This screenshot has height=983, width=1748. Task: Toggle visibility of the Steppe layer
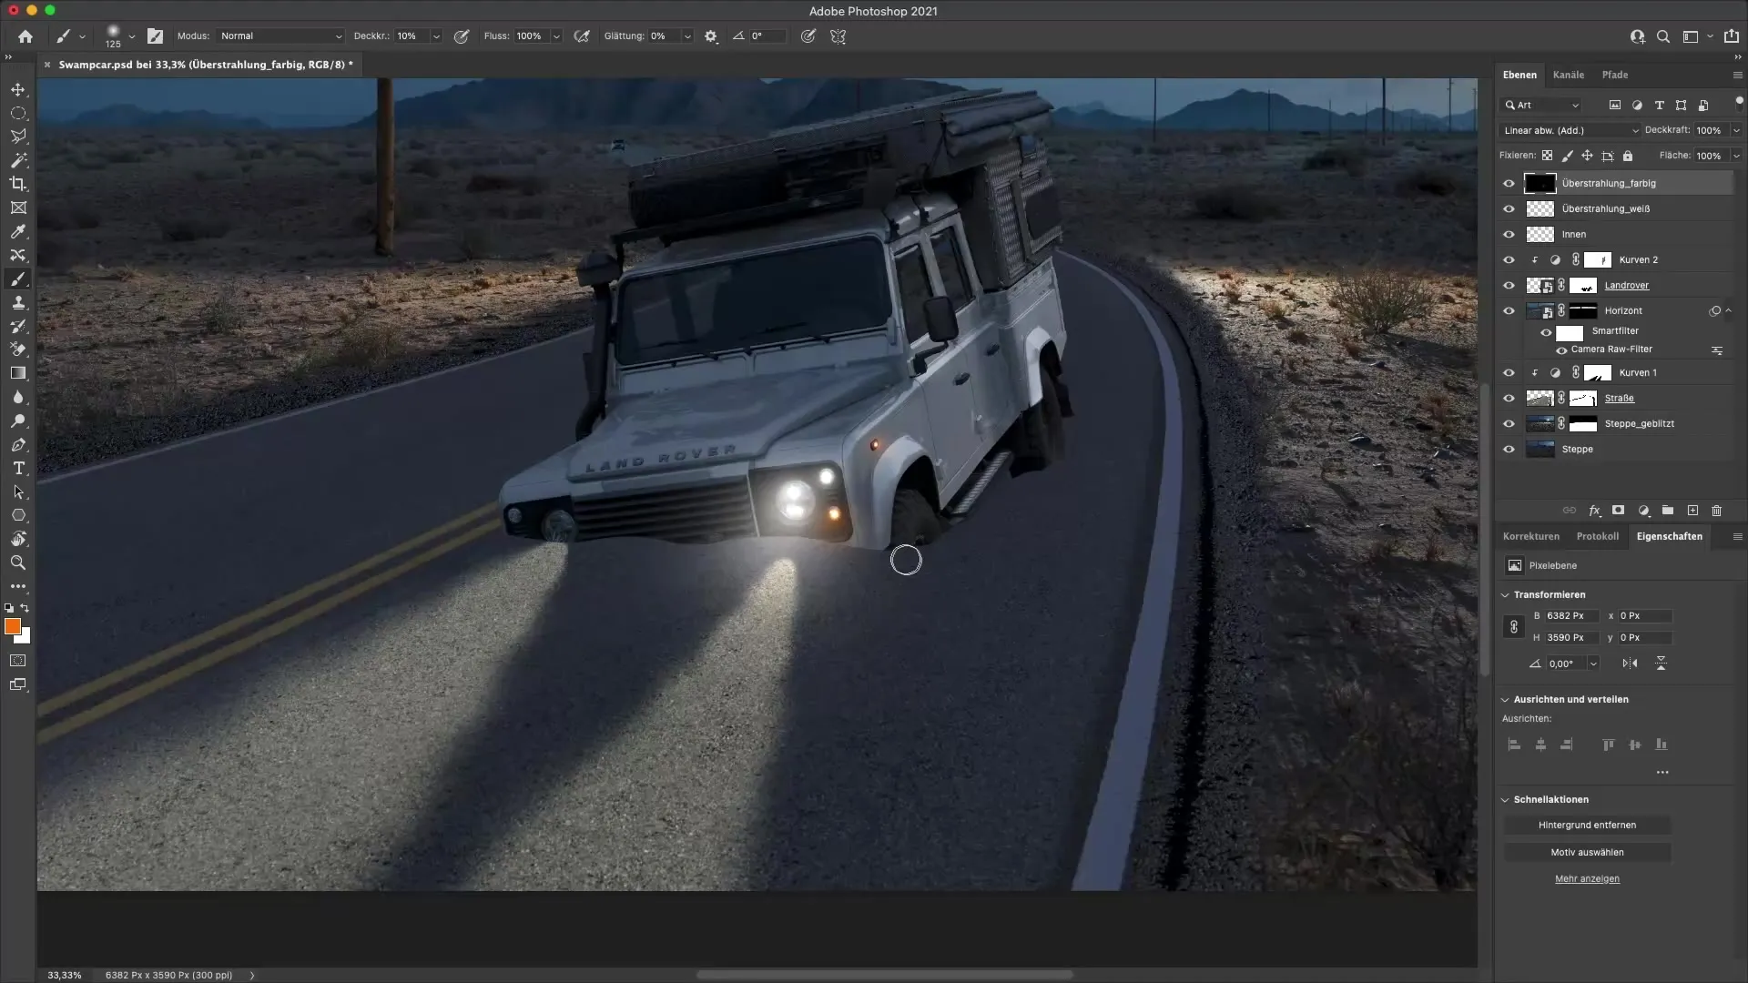1509,449
